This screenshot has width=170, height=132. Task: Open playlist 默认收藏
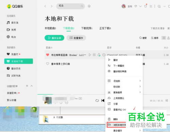(12, 100)
